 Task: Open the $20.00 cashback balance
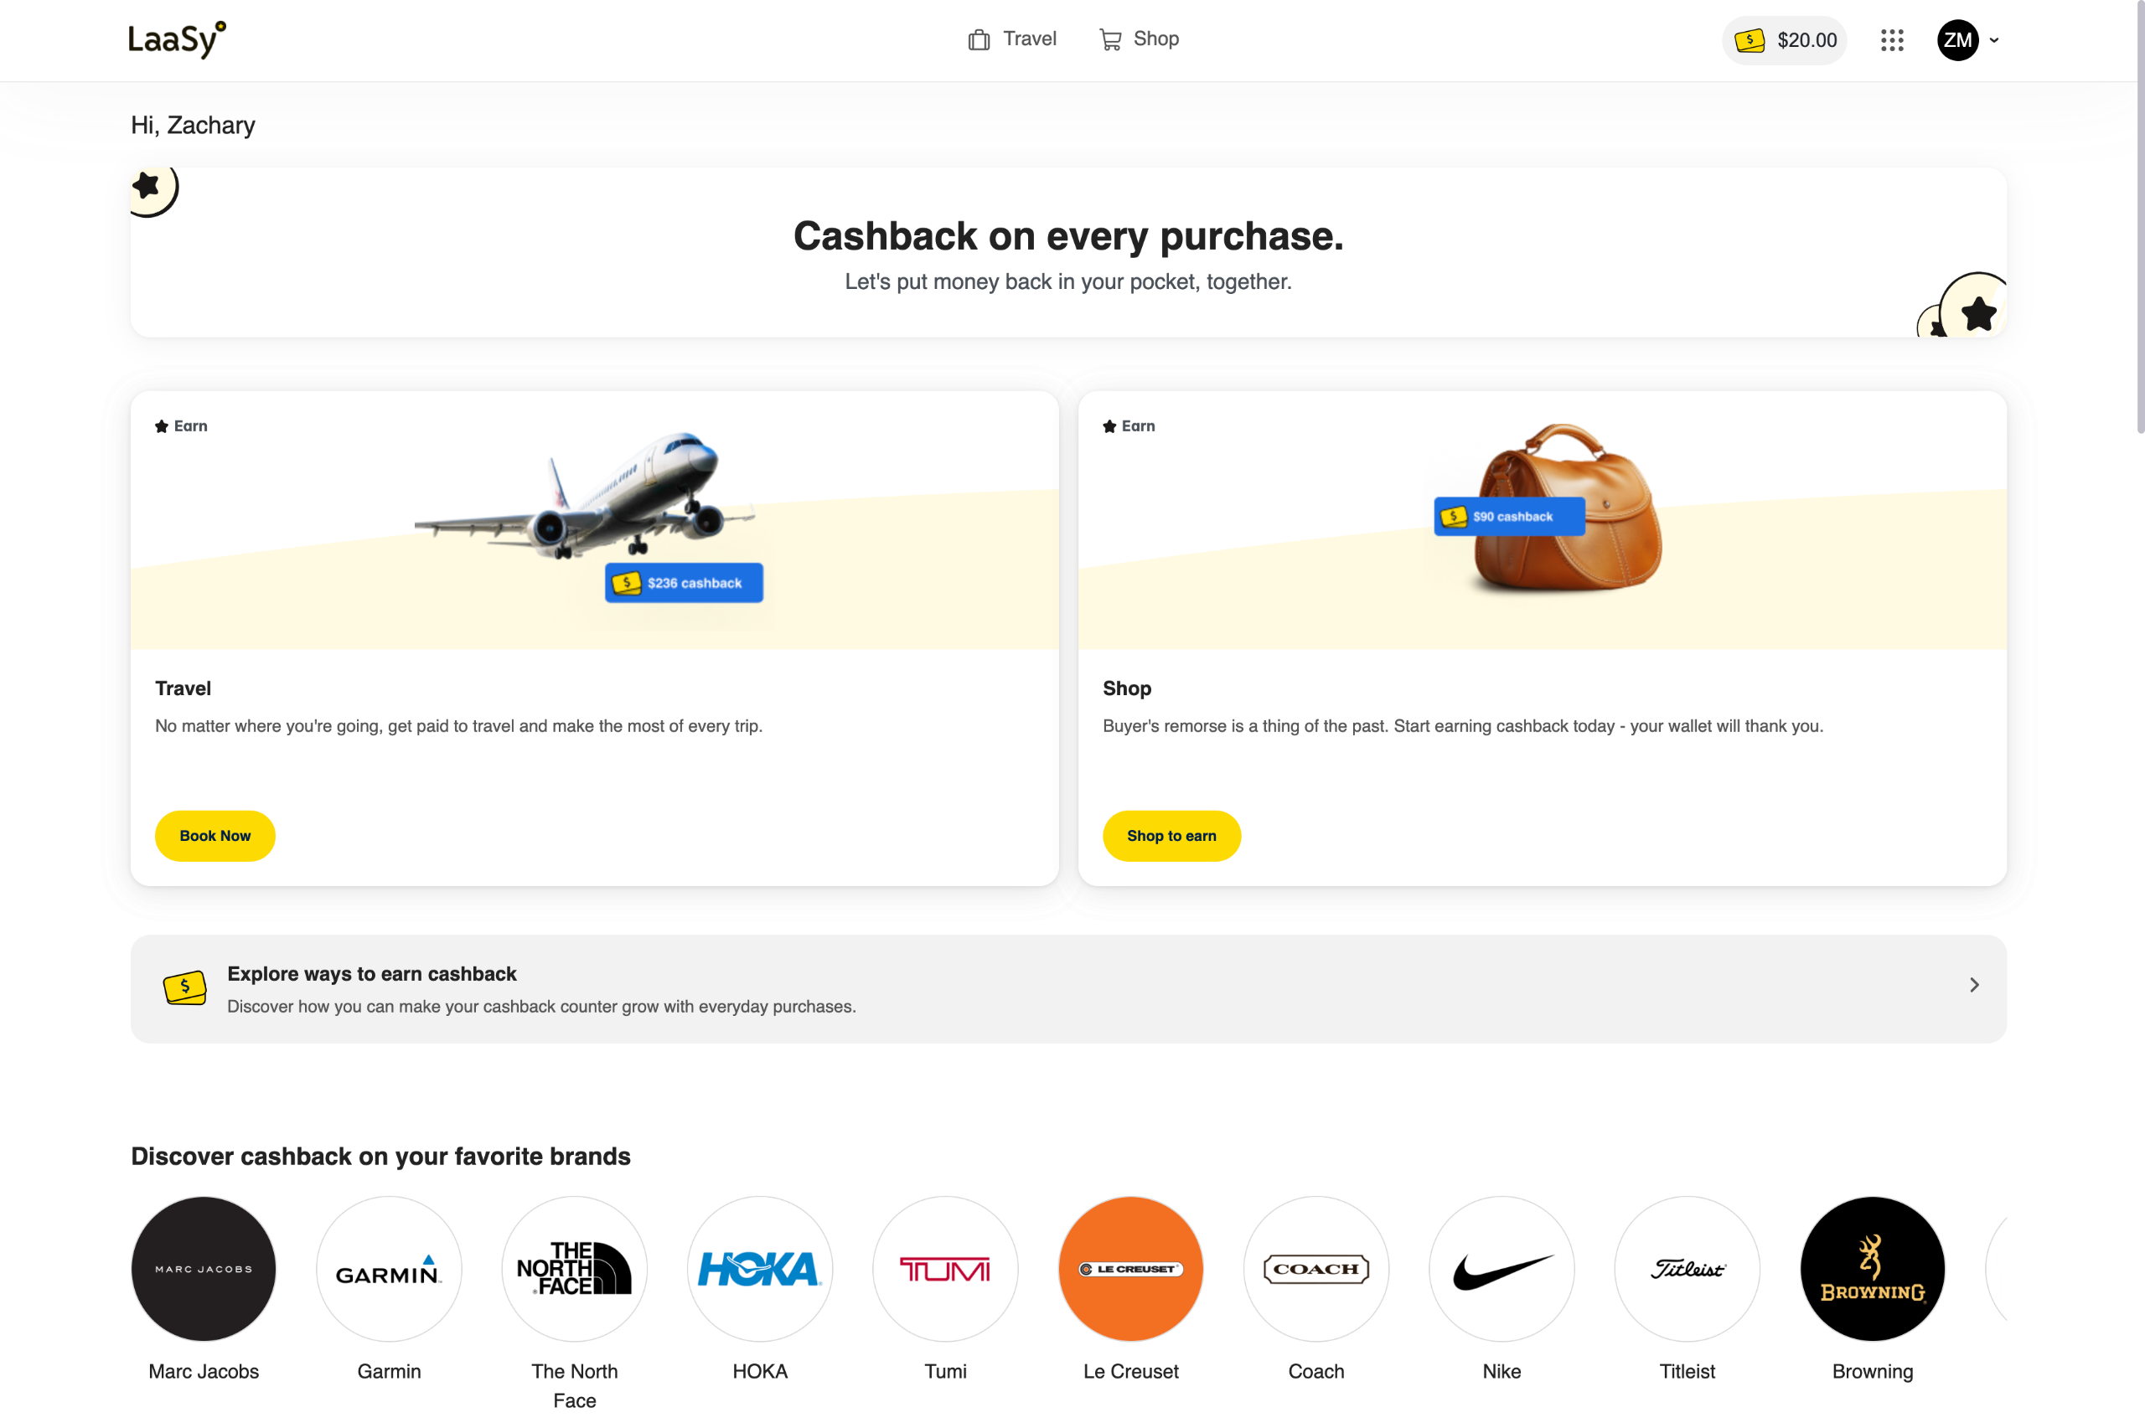(1785, 40)
